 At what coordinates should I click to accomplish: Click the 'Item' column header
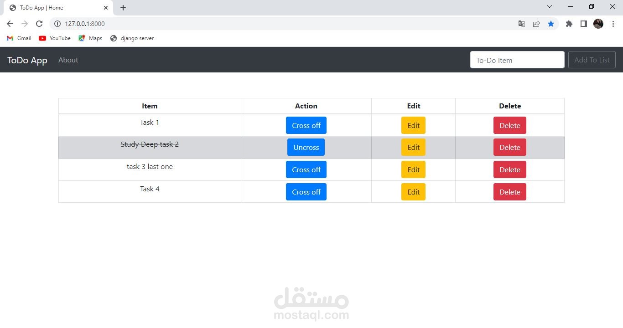[x=150, y=106]
